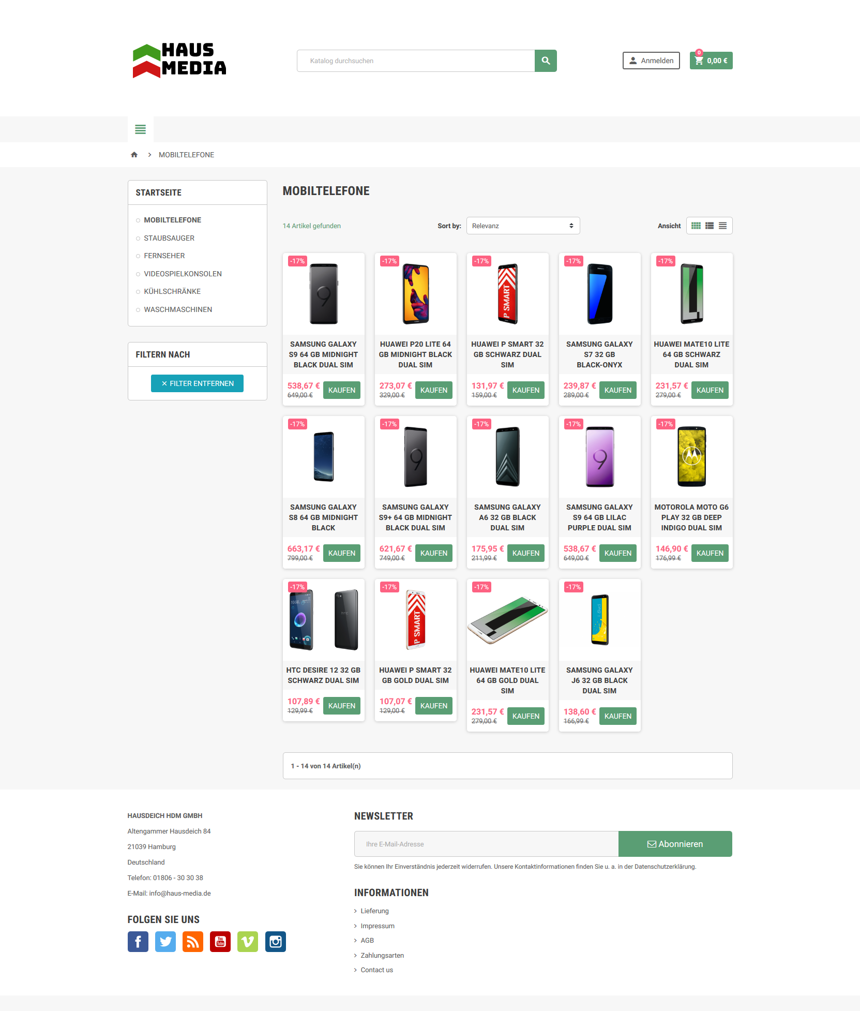Open the Contact us footer link
The height and width of the screenshot is (1011, 860).
point(377,970)
